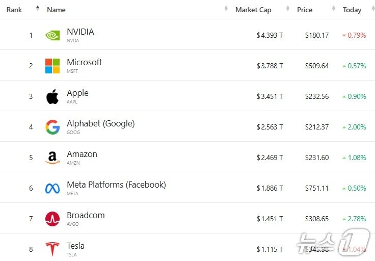Click the Today column header
The image size is (375, 261).
(352, 10)
